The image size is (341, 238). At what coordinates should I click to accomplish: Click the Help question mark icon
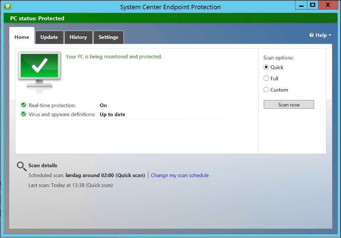[311, 35]
